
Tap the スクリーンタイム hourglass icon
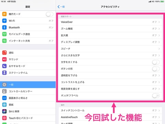(x=4, y=73)
